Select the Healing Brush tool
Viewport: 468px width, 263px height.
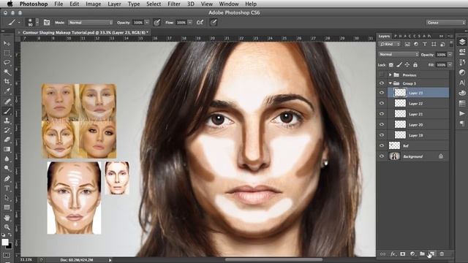[x=7, y=102]
